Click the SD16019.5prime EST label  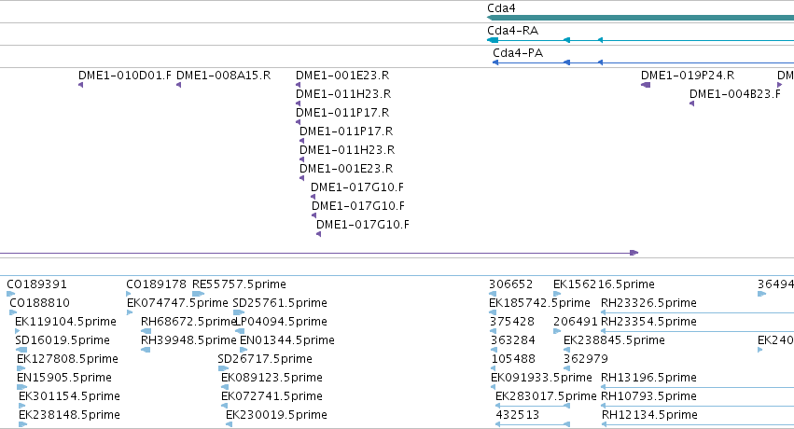[63, 340]
